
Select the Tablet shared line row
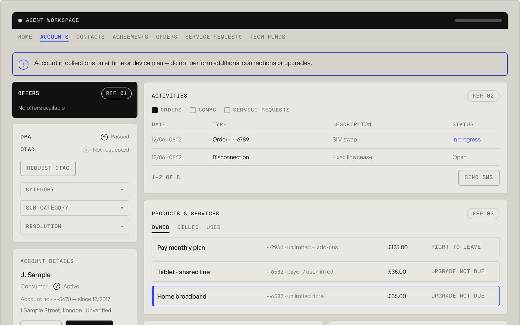(x=325, y=272)
